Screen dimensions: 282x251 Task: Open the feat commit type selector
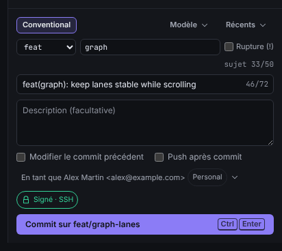click(46, 47)
